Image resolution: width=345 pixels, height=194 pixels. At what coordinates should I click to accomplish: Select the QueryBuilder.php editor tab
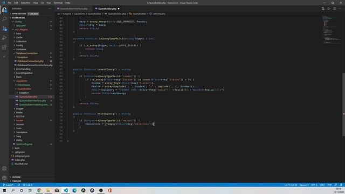click(107, 9)
